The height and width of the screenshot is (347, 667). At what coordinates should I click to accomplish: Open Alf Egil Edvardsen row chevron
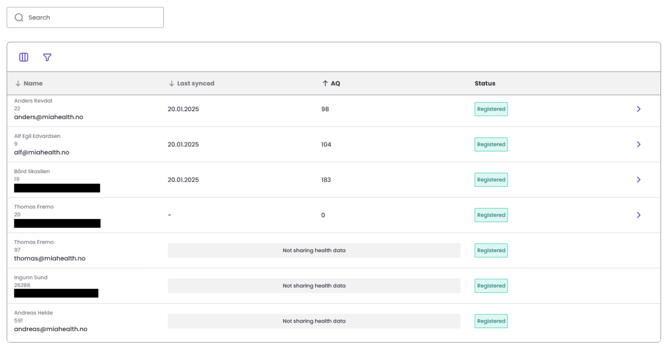pos(638,144)
